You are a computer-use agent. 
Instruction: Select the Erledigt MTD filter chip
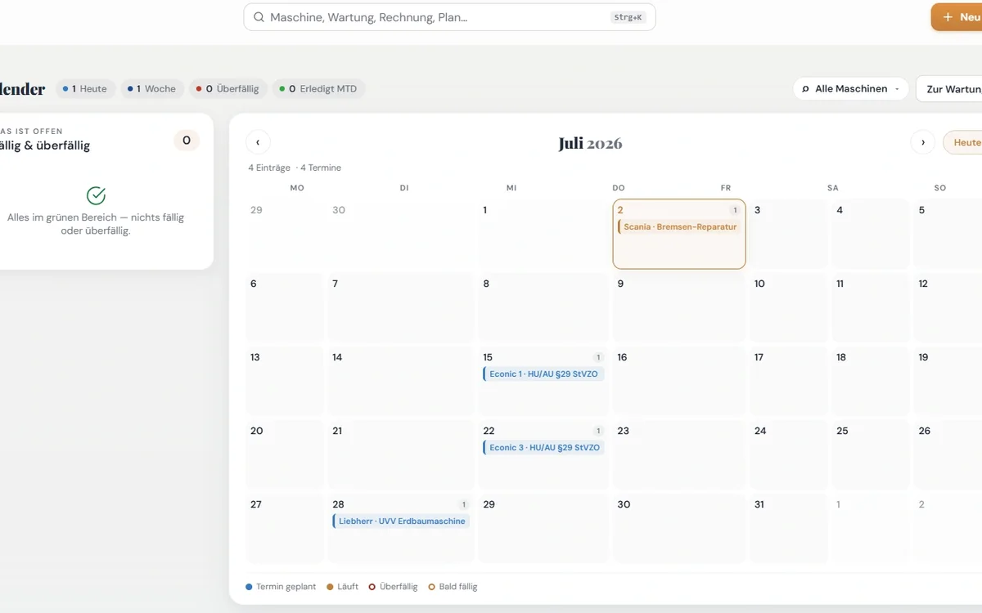[318, 89]
